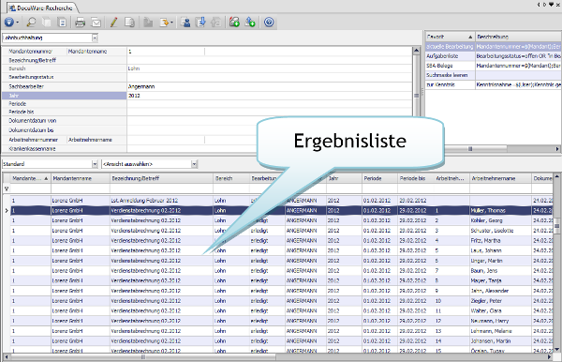Viewport: 562px width, 362px height.
Task: Click the Mandantennummer field containing 1
Action: [166, 52]
